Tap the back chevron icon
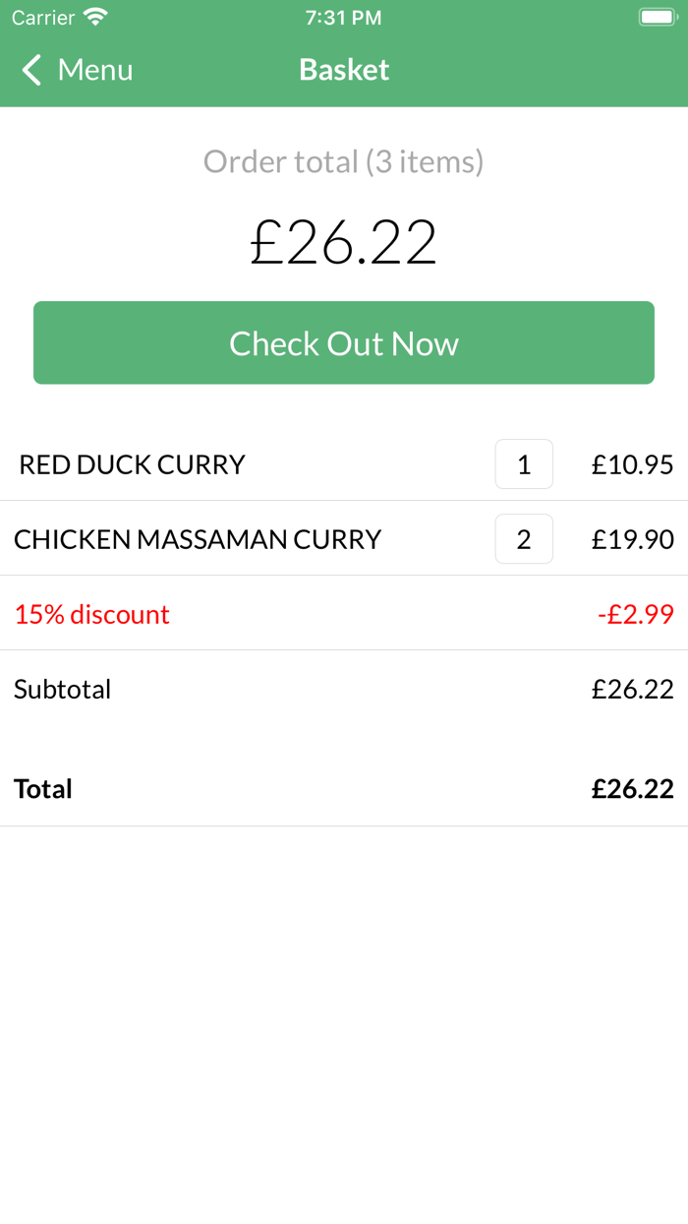Screen dimensions: 688x1224 (31, 70)
